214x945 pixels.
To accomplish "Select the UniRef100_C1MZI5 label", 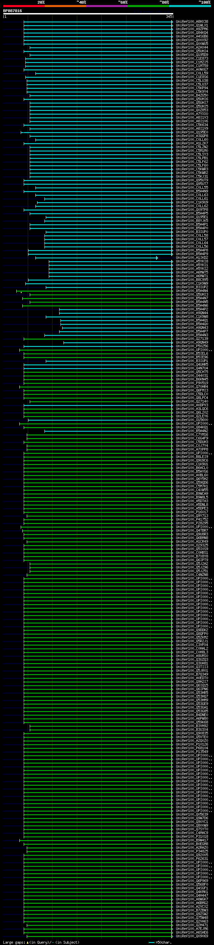I will 192,62.
